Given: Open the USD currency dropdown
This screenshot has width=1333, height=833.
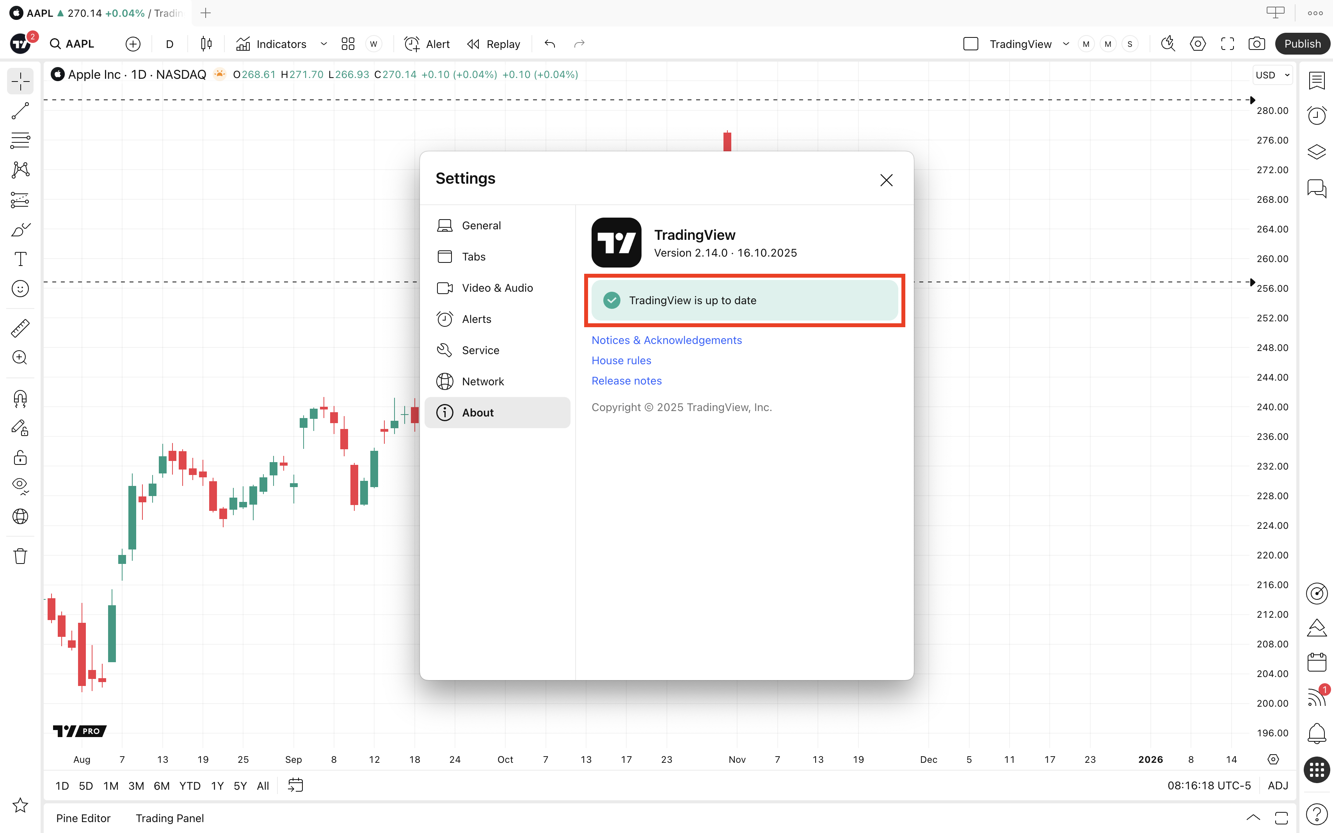Looking at the screenshot, I should [x=1272, y=75].
